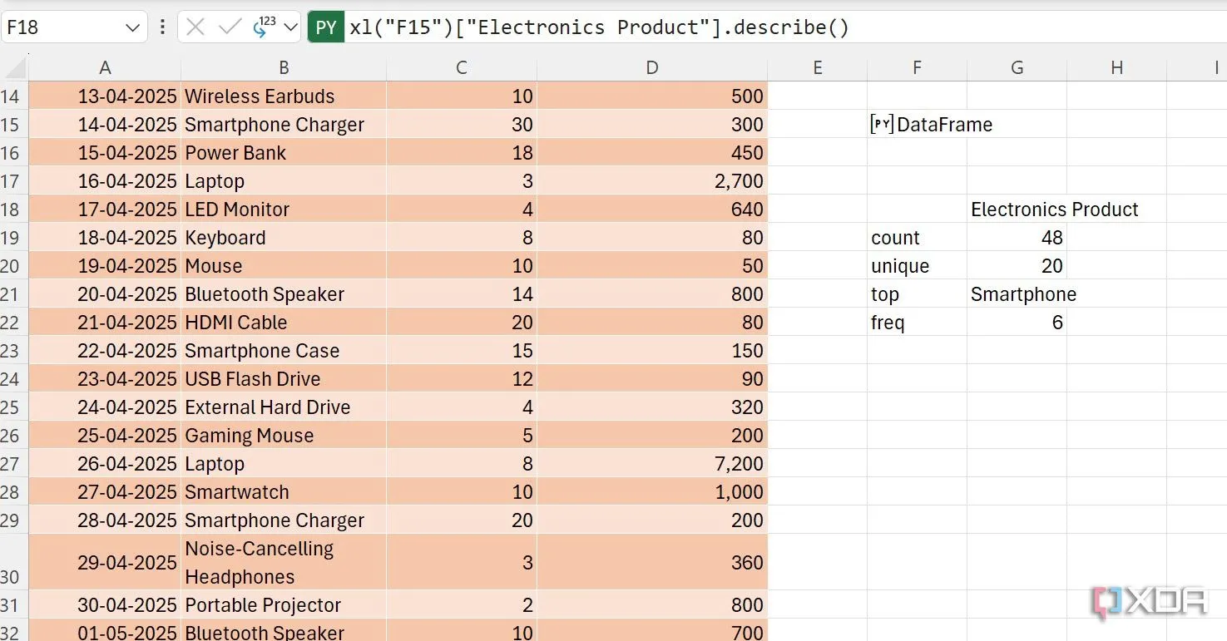1227x641 pixels.
Task: Click the count value 48
Action: pyautogui.click(x=1017, y=238)
